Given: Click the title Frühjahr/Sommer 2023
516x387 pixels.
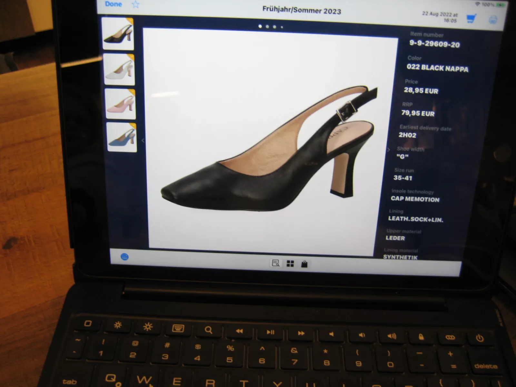Looking at the screenshot, I should click(302, 10).
